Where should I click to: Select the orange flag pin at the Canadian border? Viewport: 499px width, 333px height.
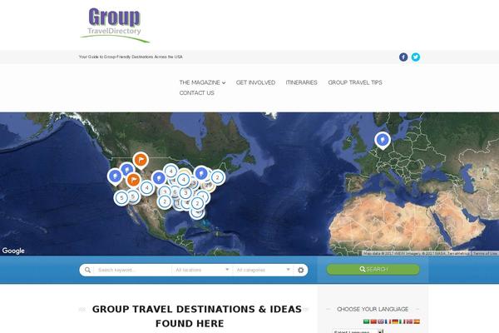point(141,161)
